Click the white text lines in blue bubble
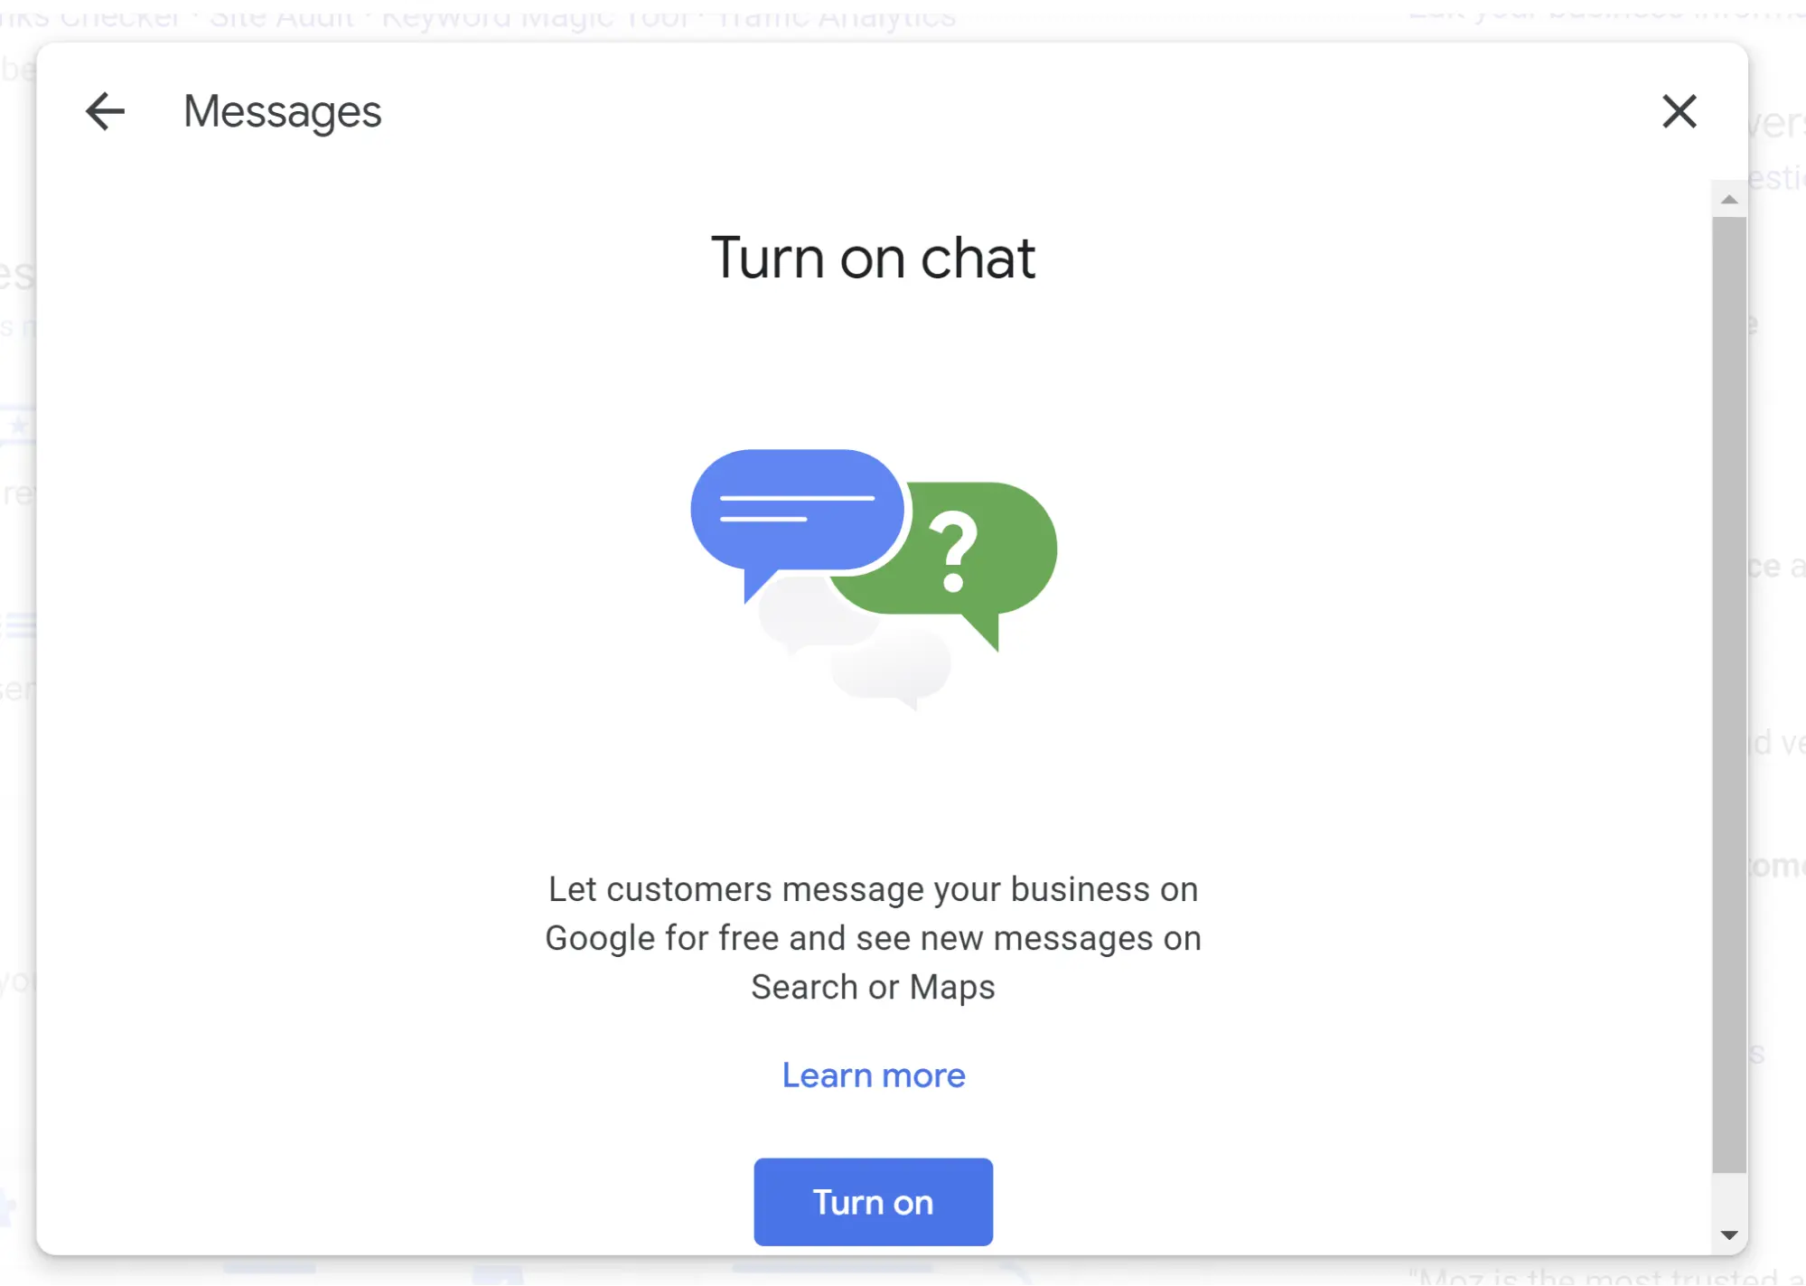 797,508
